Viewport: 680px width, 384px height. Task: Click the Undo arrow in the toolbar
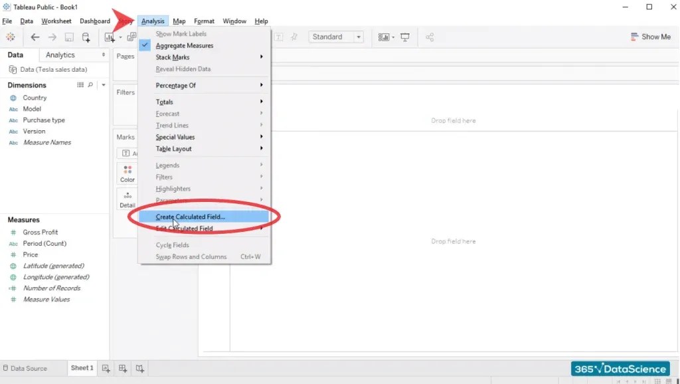point(35,37)
